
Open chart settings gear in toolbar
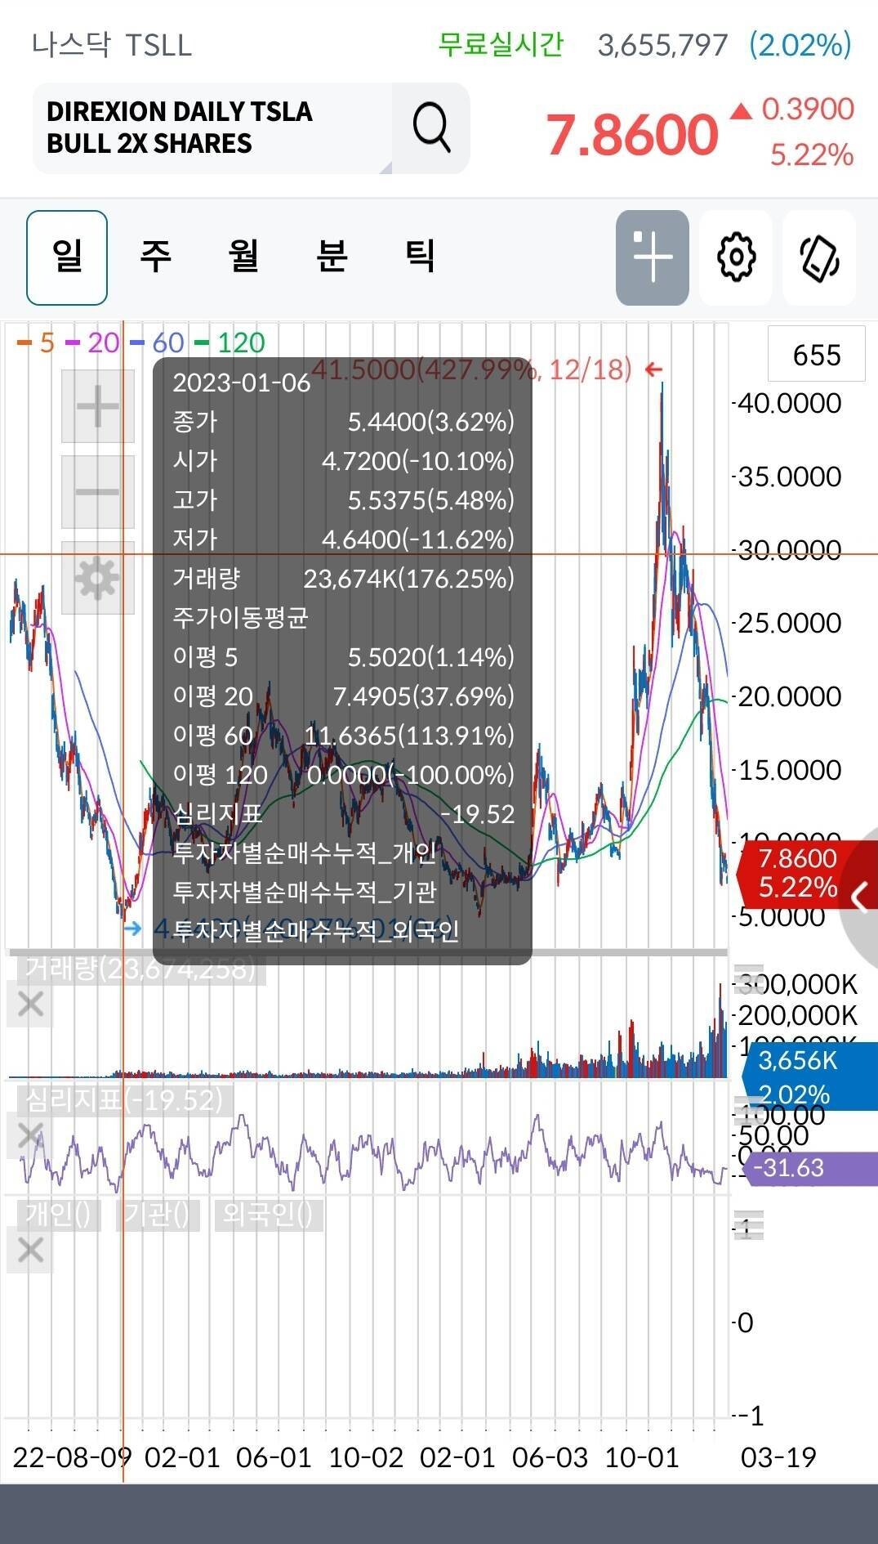click(x=736, y=257)
